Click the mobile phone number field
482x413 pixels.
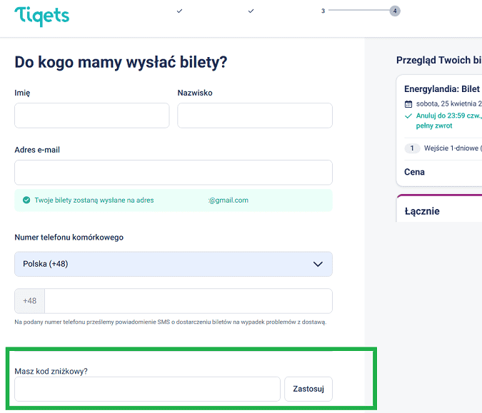[x=188, y=301]
